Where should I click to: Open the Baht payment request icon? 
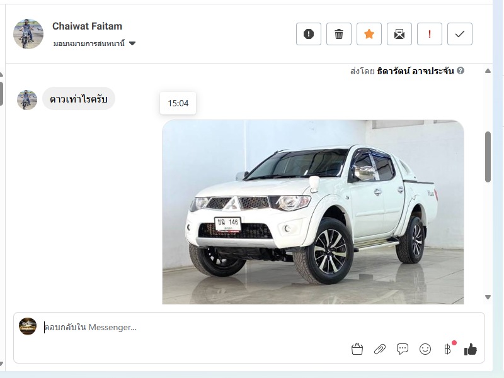(x=447, y=349)
